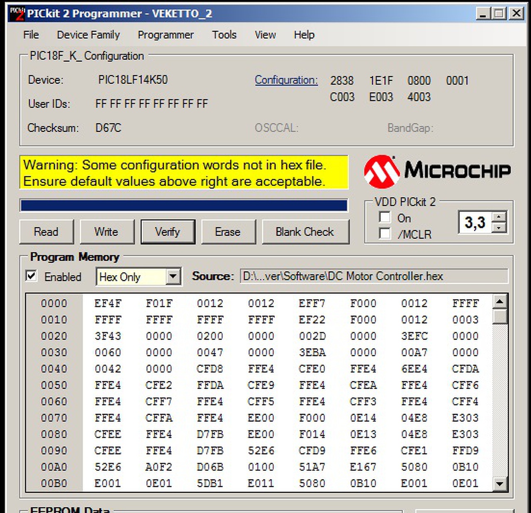Click the Erase button
This screenshot has width=531, height=513.
[x=228, y=232]
